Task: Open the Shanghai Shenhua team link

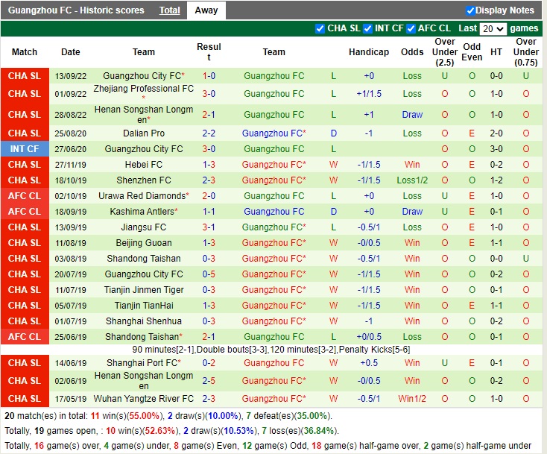Action: 144,321
